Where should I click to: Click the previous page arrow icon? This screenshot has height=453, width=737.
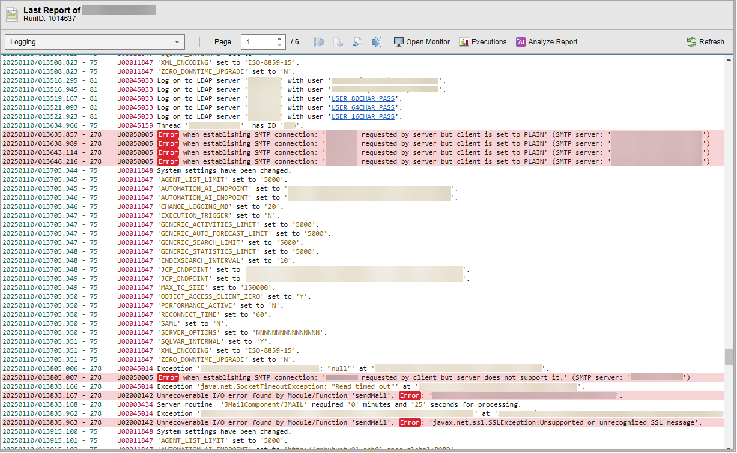click(x=338, y=42)
